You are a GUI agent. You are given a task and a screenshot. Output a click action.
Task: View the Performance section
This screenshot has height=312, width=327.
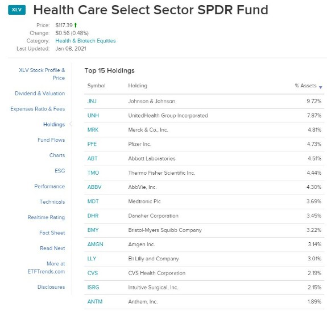[49, 187]
